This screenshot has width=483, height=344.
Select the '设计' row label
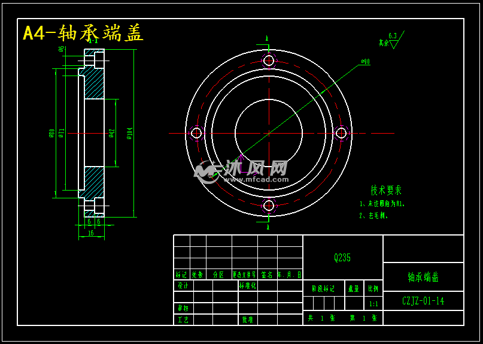pyautogui.click(x=183, y=286)
